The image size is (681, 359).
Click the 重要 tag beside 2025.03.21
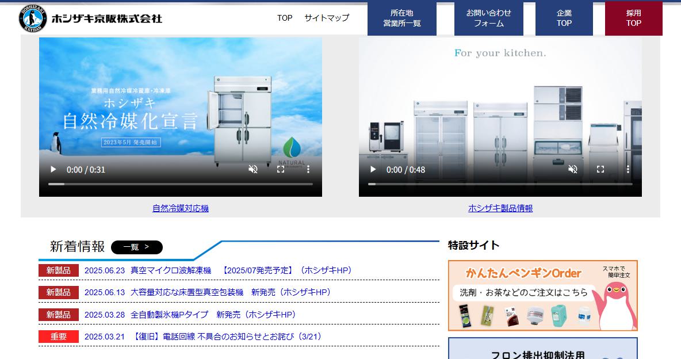pos(59,337)
